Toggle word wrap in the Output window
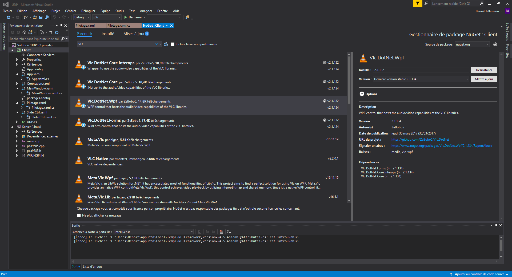 click(x=229, y=232)
